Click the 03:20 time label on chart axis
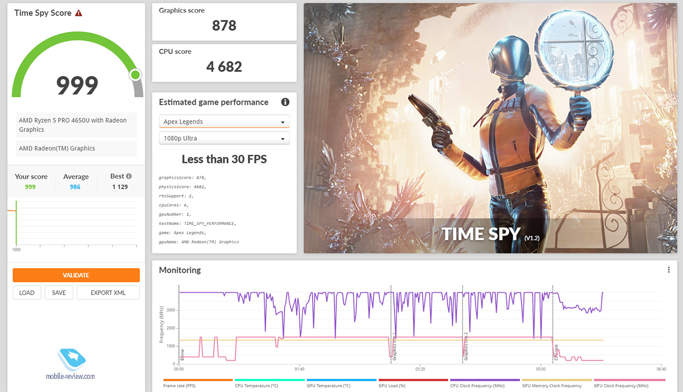This screenshot has width=683, height=392. point(420,369)
